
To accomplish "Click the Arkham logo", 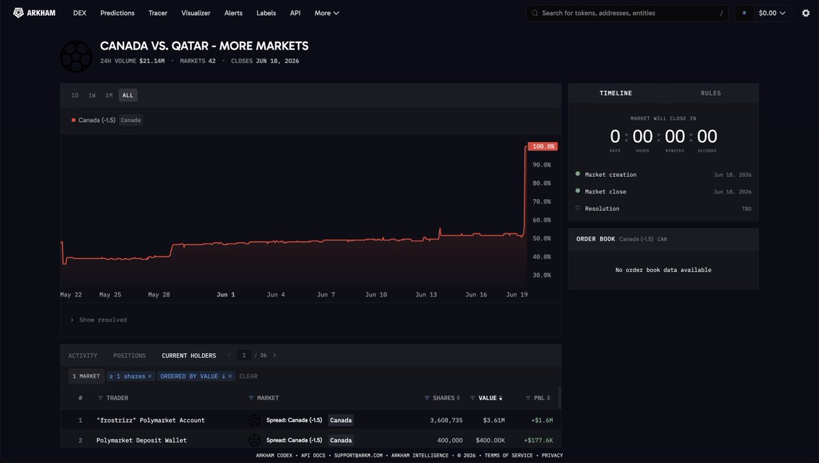I will (34, 13).
